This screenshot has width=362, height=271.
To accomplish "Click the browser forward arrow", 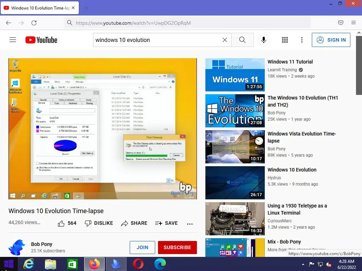I will pyautogui.click(x=21, y=23).
